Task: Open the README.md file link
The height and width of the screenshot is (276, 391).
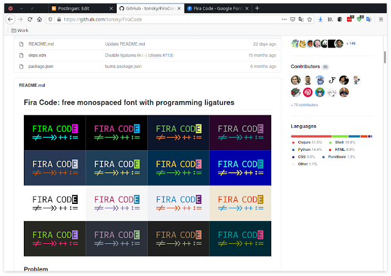Action: pos(41,44)
